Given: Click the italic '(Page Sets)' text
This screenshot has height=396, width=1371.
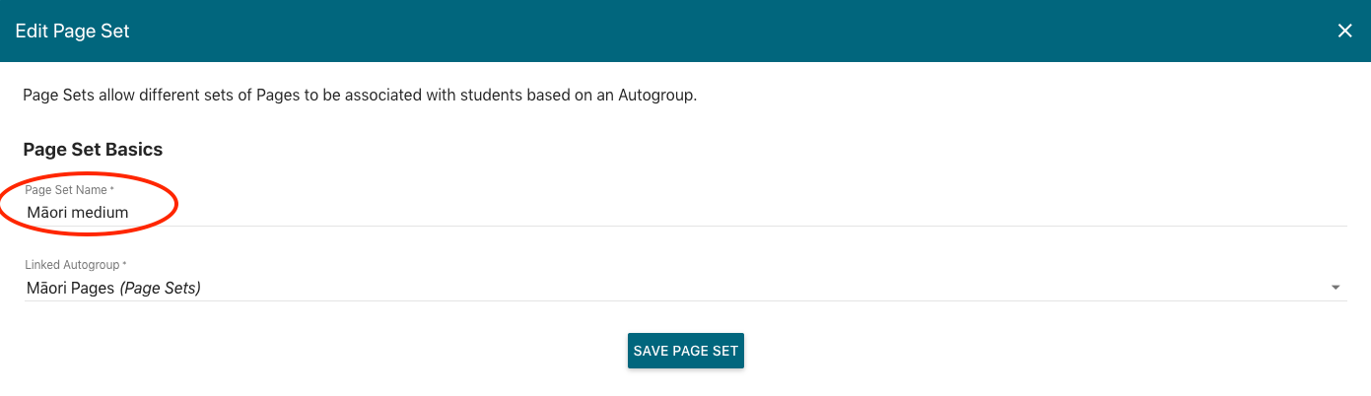Looking at the screenshot, I should [160, 288].
